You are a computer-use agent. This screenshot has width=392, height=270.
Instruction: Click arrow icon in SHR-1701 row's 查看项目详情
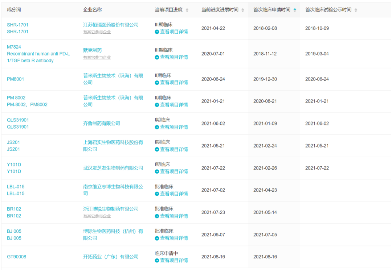(157, 32)
